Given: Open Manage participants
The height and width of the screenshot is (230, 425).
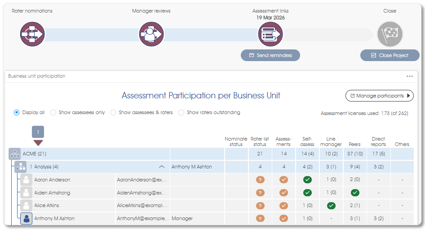Looking at the screenshot, I should pyautogui.click(x=380, y=96).
